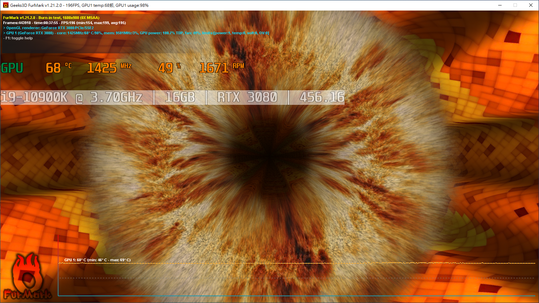Close the FurMark window
The image size is (539, 303).
tap(531, 5)
